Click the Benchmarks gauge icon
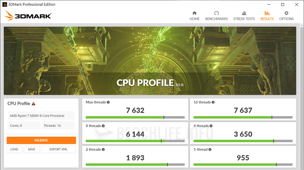Viewport: 304px width, 170px height. [x=216, y=13]
